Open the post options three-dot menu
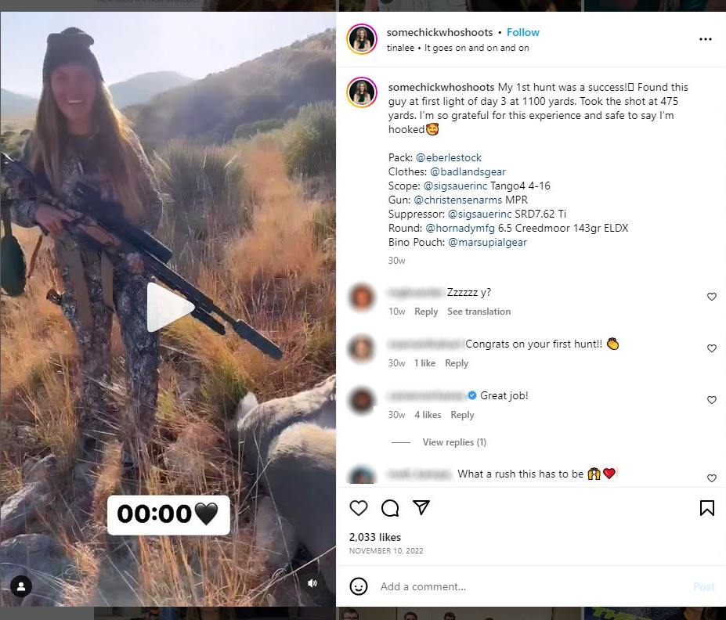The image size is (726, 620). [x=706, y=38]
